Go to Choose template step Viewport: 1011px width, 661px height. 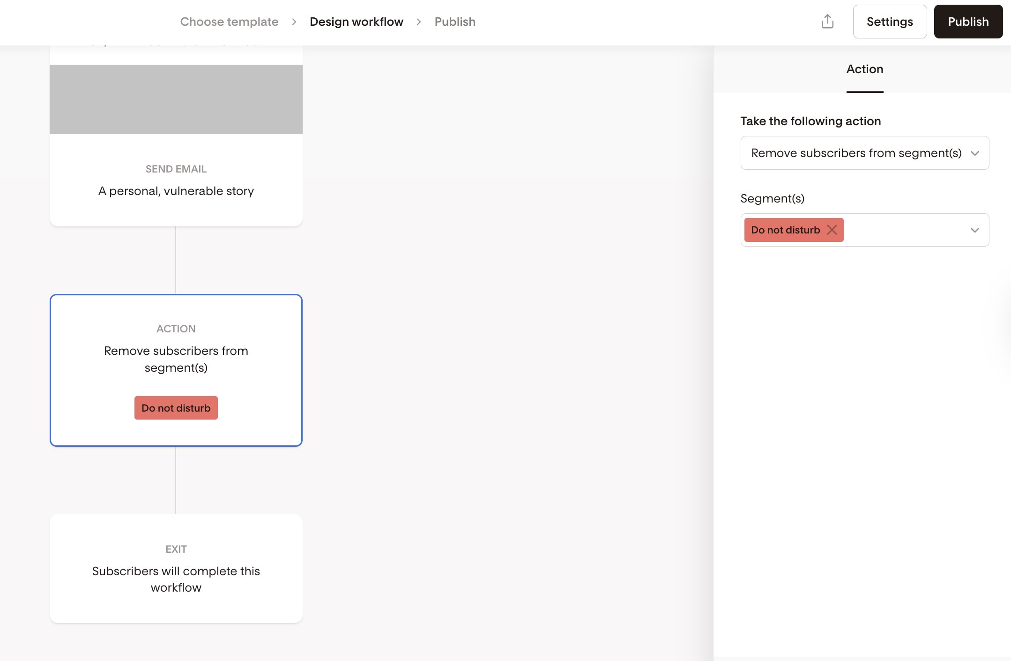click(229, 22)
